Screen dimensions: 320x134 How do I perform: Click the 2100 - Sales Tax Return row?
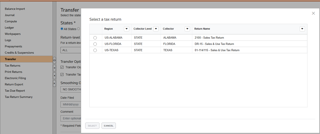click(209, 38)
